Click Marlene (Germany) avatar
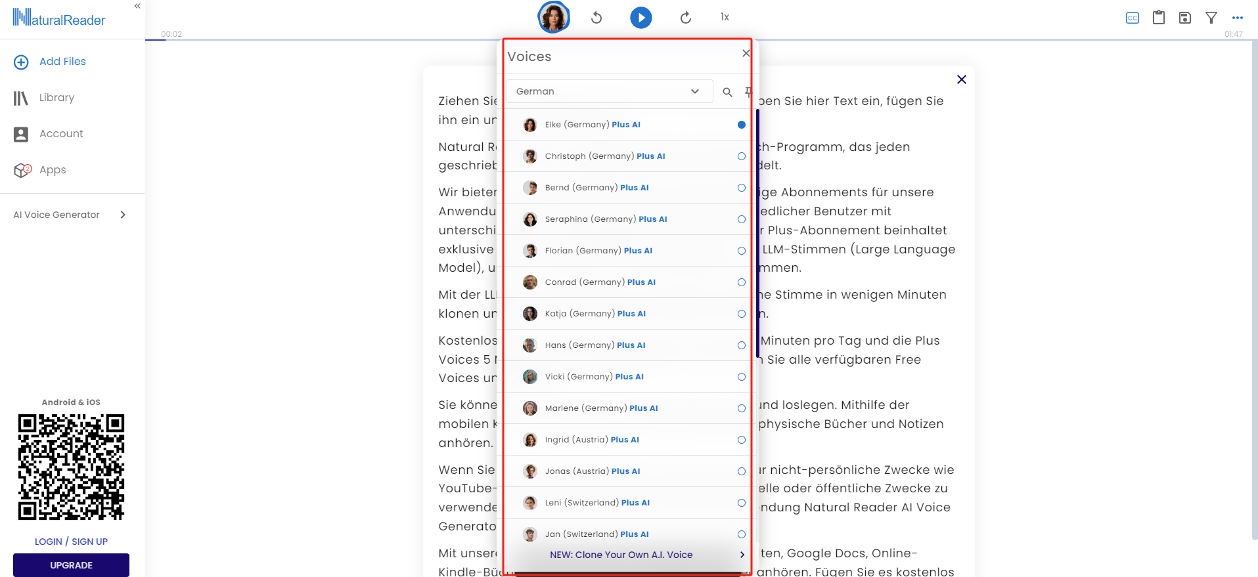The height and width of the screenshot is (577, 1258). (530, 408)
